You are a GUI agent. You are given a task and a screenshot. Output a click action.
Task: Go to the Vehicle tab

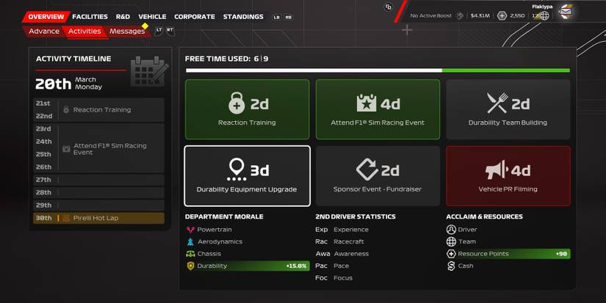(152, 17)
